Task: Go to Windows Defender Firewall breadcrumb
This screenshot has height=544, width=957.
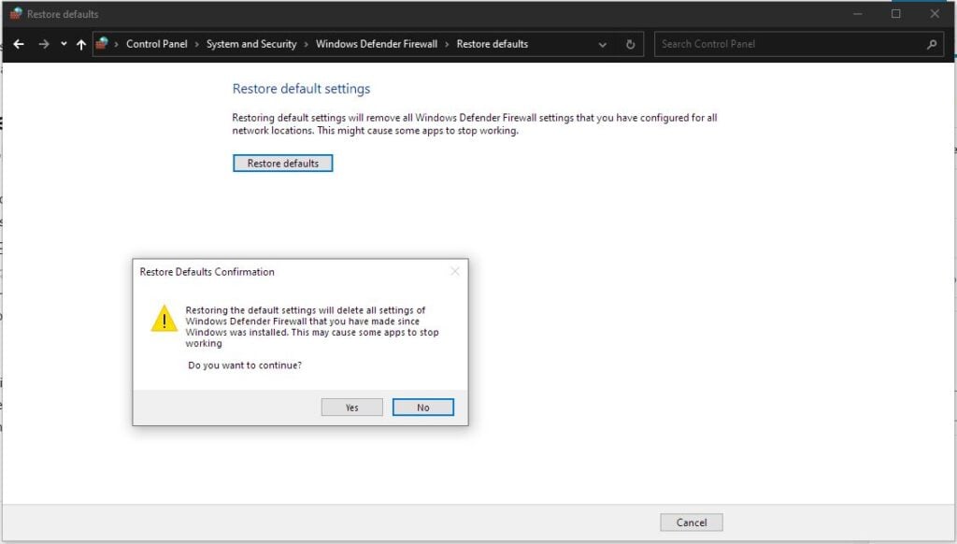Action: [x=376, y=44]
